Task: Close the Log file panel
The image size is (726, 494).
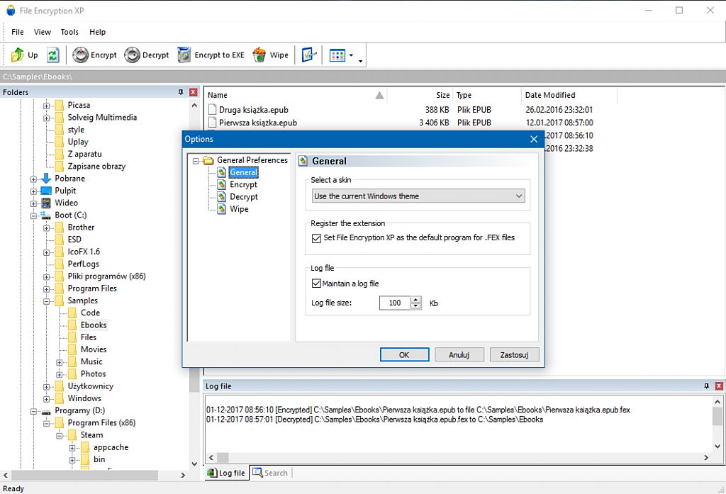Action: coord(719,386)
